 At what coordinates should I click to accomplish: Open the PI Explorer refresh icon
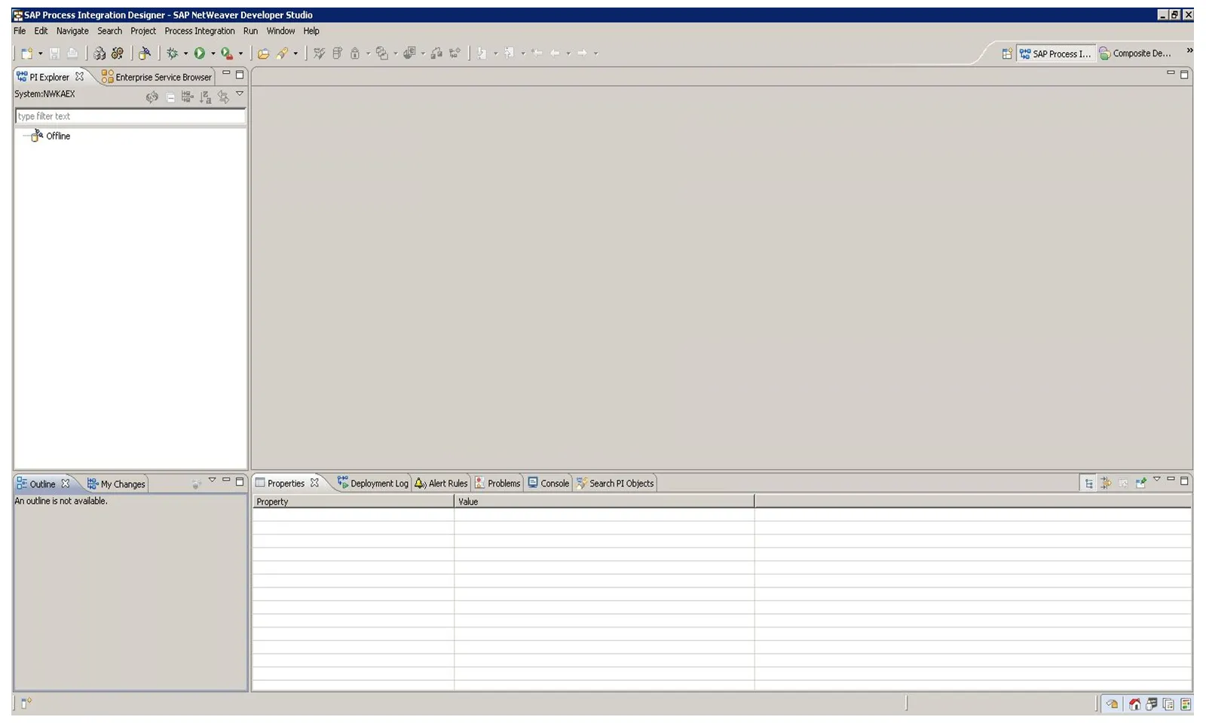[x=152, y=97]
